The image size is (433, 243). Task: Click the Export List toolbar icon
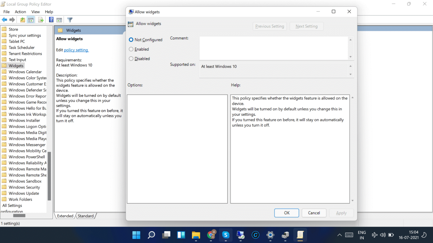pos(41,20)
